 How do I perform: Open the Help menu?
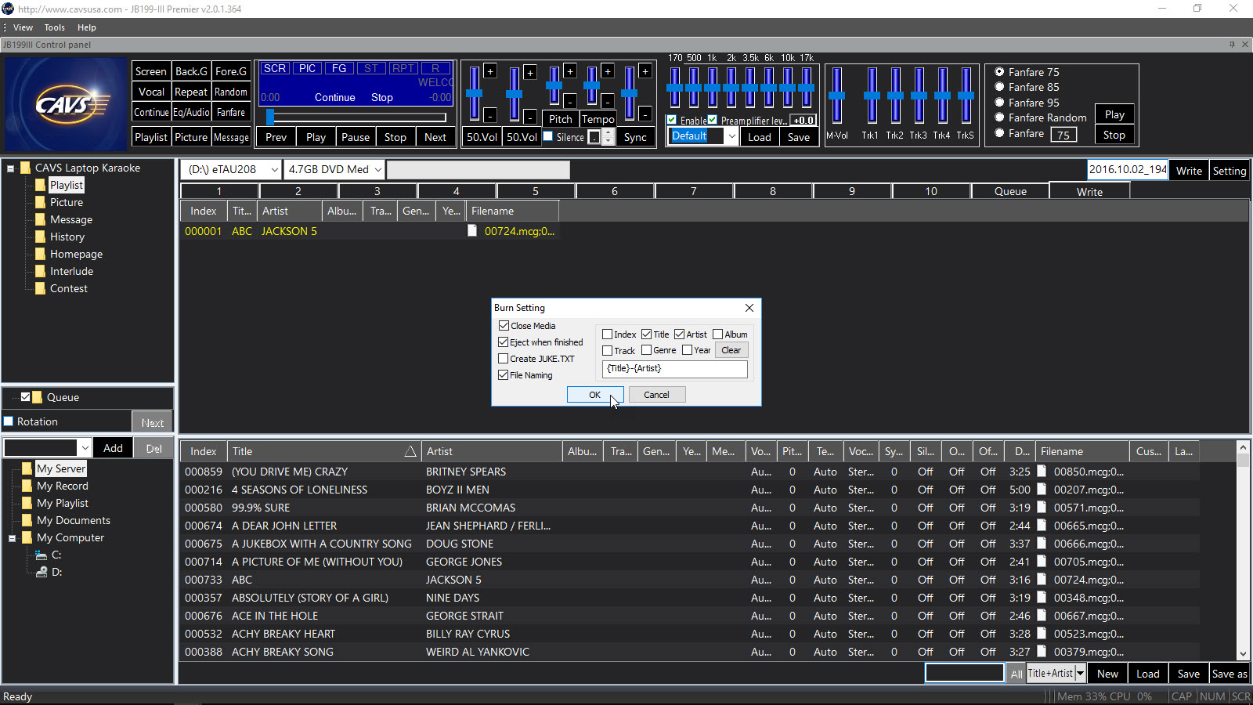(x=87, y=27)
